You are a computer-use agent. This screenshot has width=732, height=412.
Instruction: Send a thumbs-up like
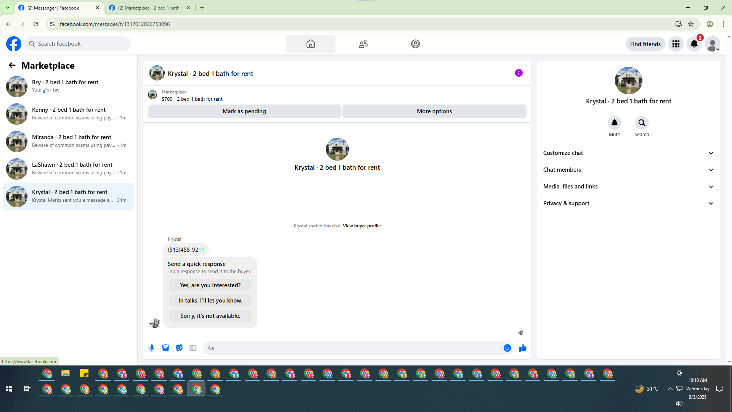[523, 348]
